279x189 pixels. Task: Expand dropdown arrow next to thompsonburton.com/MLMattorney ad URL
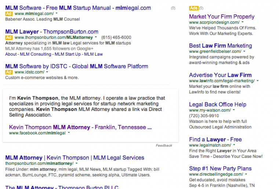point(96,37)
